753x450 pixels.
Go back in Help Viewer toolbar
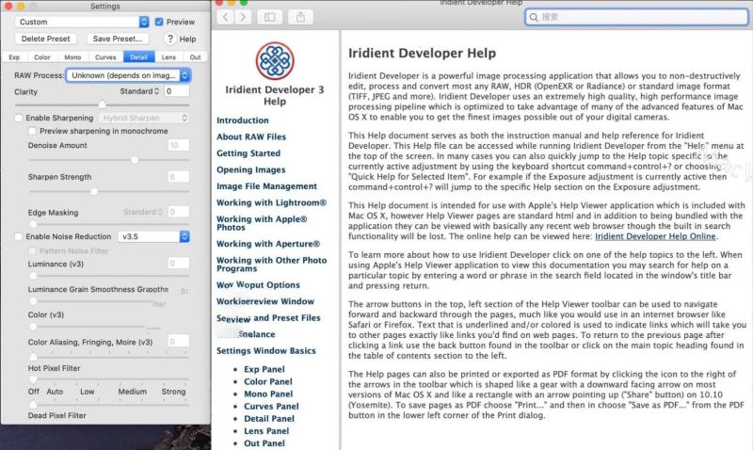click(225, 17)
